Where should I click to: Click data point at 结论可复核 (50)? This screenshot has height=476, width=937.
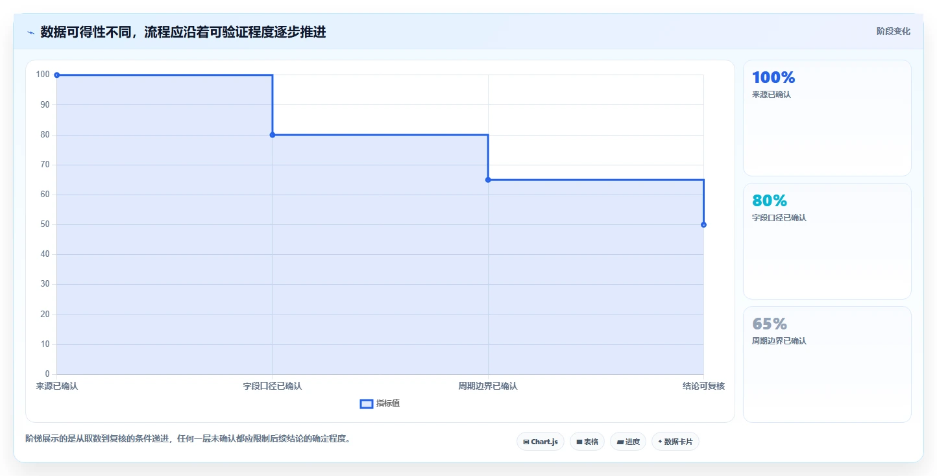[x=703, y=224]
